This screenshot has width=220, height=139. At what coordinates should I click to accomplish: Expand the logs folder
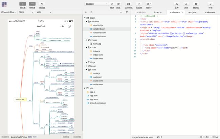86,62
